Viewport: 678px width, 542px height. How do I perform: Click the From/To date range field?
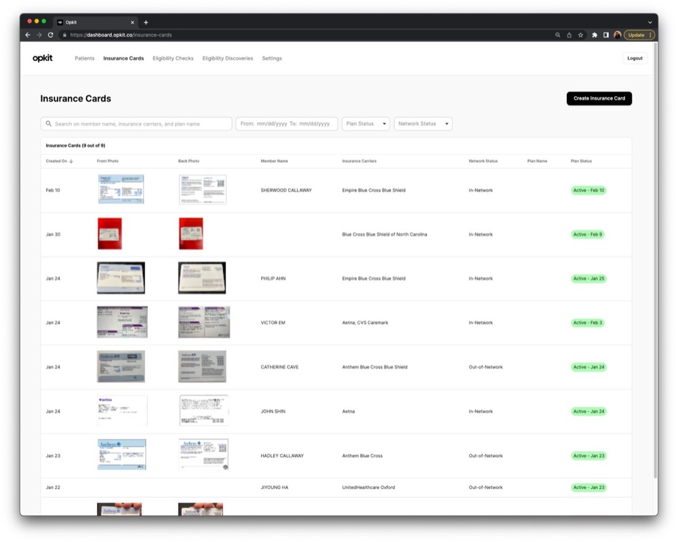[x=287, y=123]
